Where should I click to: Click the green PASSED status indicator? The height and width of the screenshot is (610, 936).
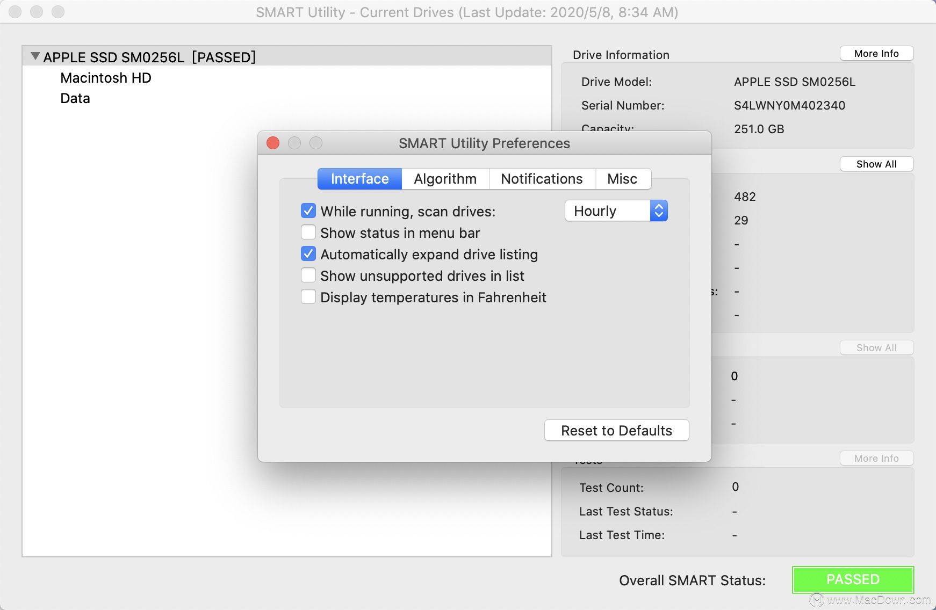point(853,579)
